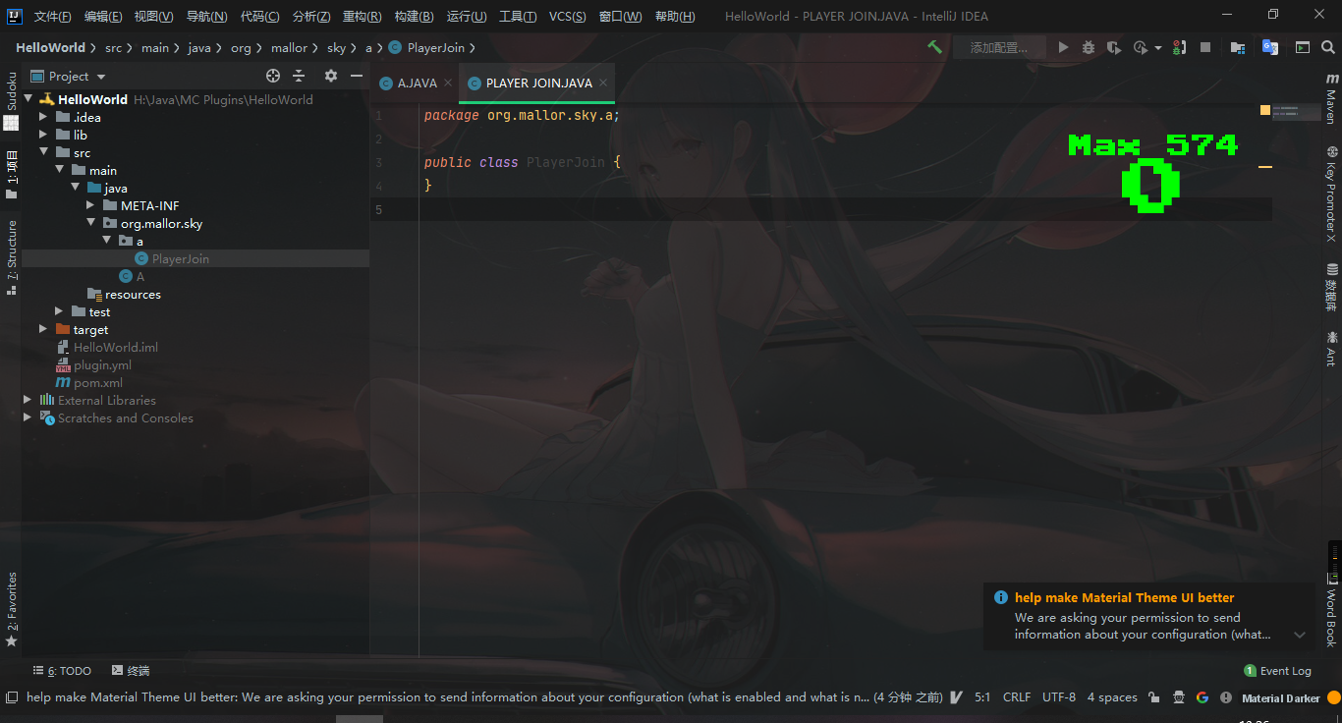1342x723 pixels.
Task: Click the Search Everywhere magnifier icon
Action: (x=1328, y=47)
